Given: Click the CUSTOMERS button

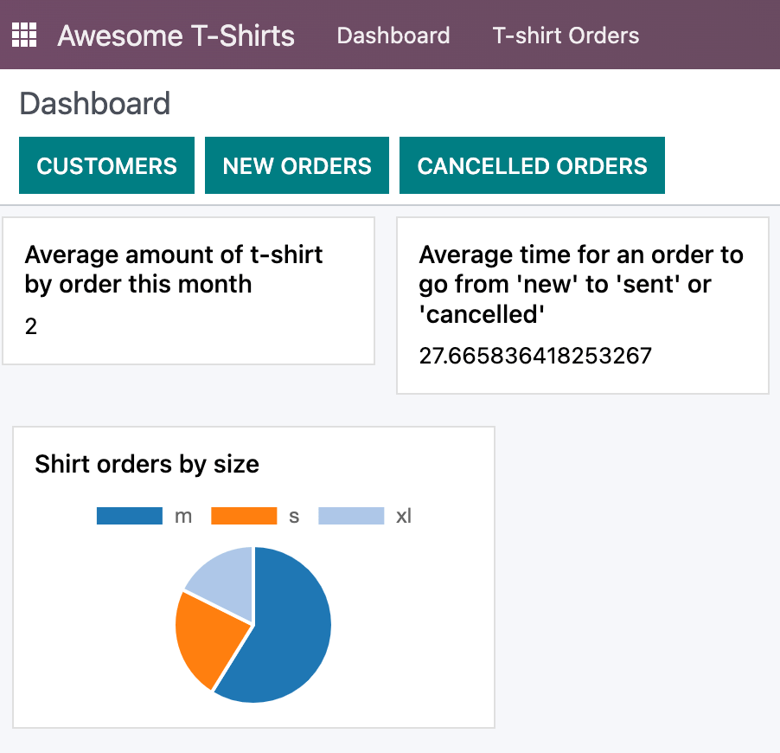Looking at the screenshot, I should tap(106, 164).
